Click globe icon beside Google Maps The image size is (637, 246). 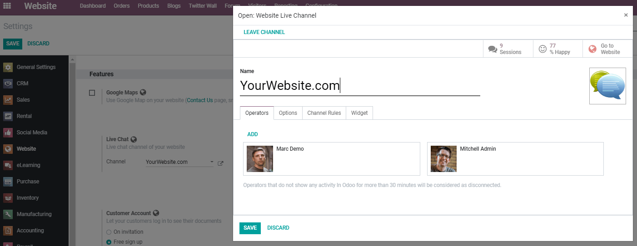coord(143,92)
